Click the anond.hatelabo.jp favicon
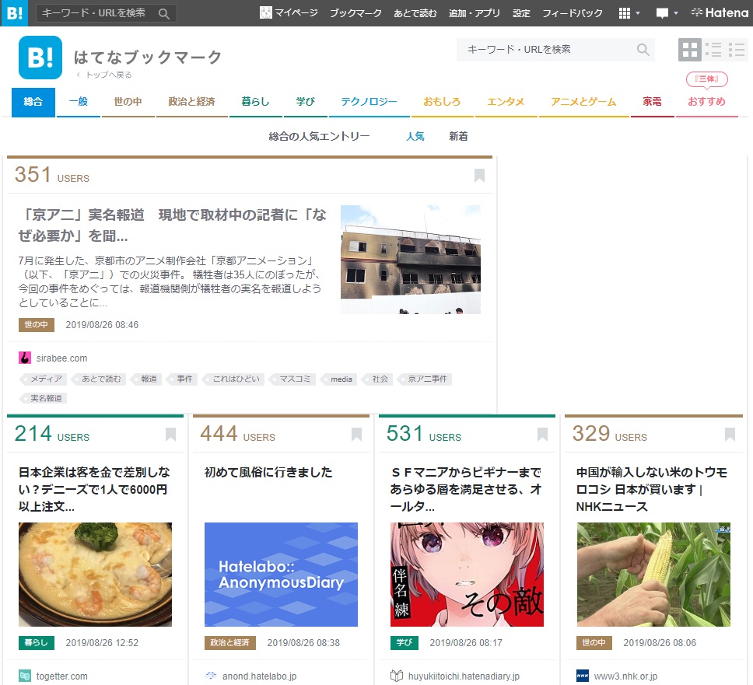This screenshot has width=753, height=685. [x=210, y=676]
